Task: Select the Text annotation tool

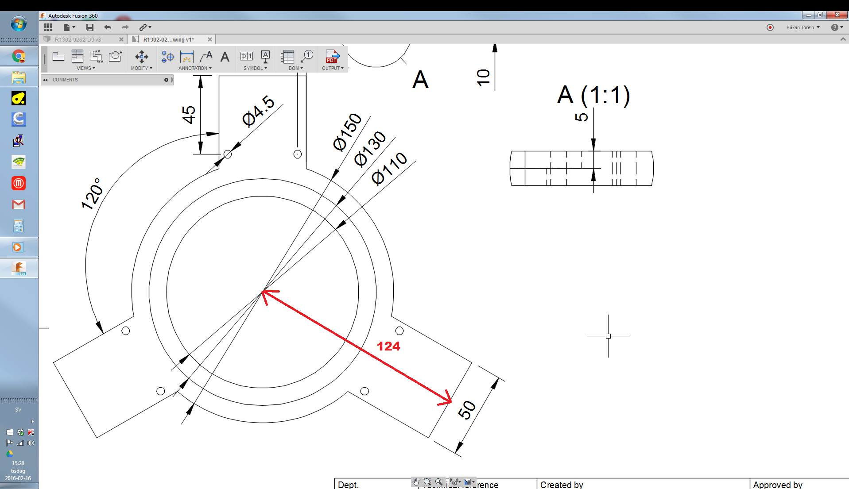Action: [x=225, y=57]
